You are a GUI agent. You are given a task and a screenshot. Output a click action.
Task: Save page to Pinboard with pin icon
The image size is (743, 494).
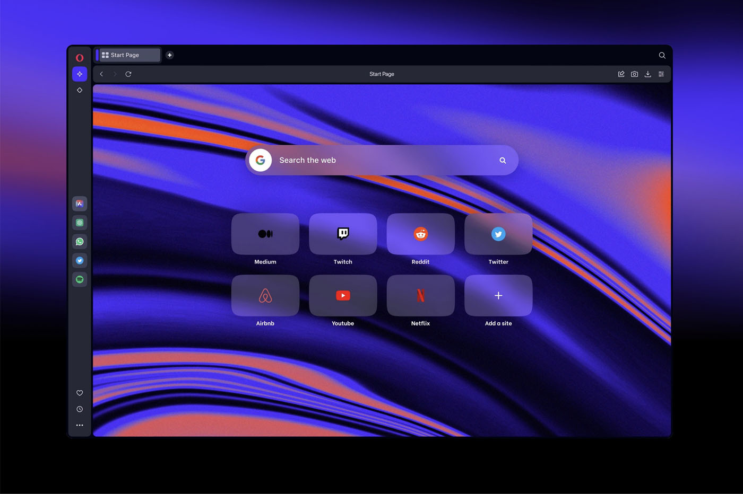coord(621,74)
